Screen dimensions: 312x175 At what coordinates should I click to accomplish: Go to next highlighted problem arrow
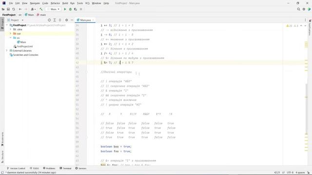(x=305, y=26)
